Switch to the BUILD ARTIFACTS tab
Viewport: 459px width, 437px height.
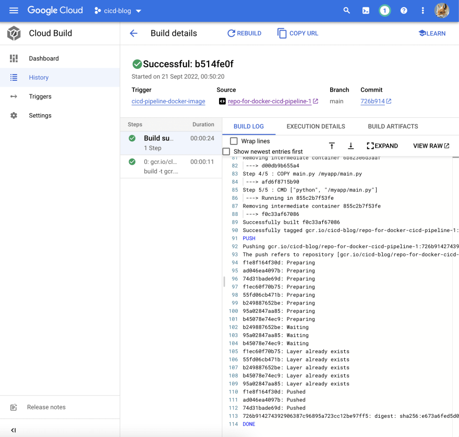point(393,126)
